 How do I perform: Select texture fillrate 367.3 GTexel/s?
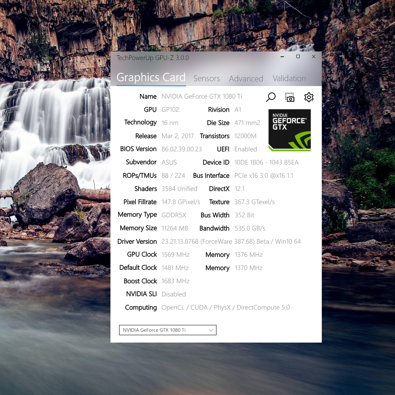tap(255, 202)
